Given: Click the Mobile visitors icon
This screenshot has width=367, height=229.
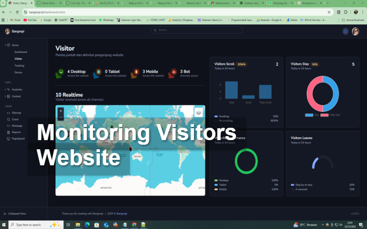Looking at the screenshot, I should pos(135,73).
